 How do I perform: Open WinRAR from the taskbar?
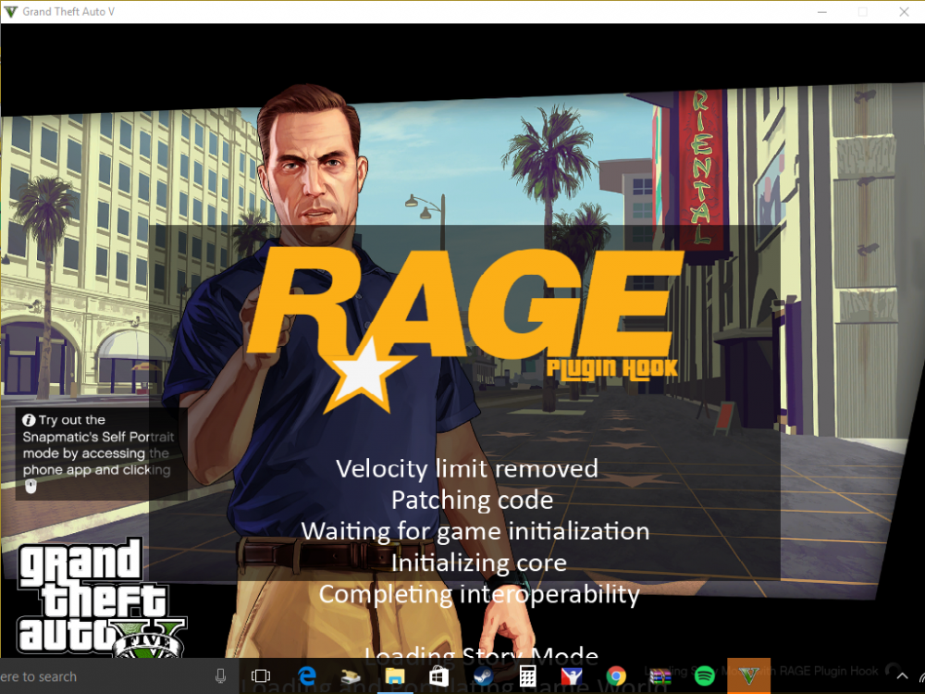pos(660,676)
